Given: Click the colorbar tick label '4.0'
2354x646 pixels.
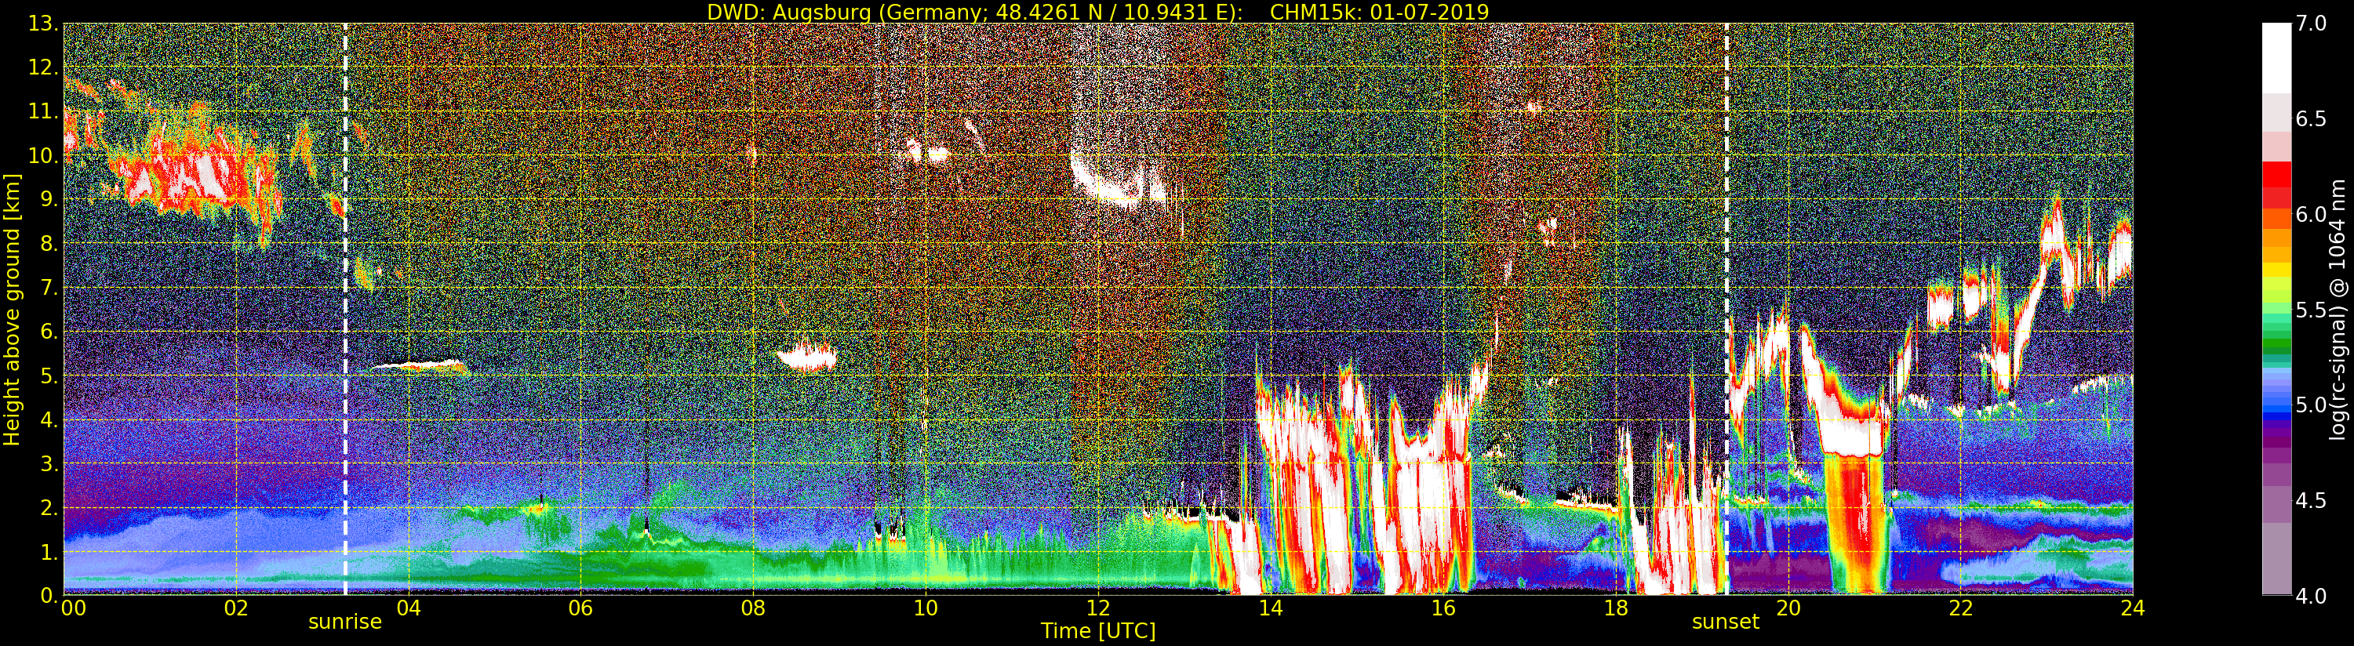Looking at the screenshot, I should tap(2311, 596).
